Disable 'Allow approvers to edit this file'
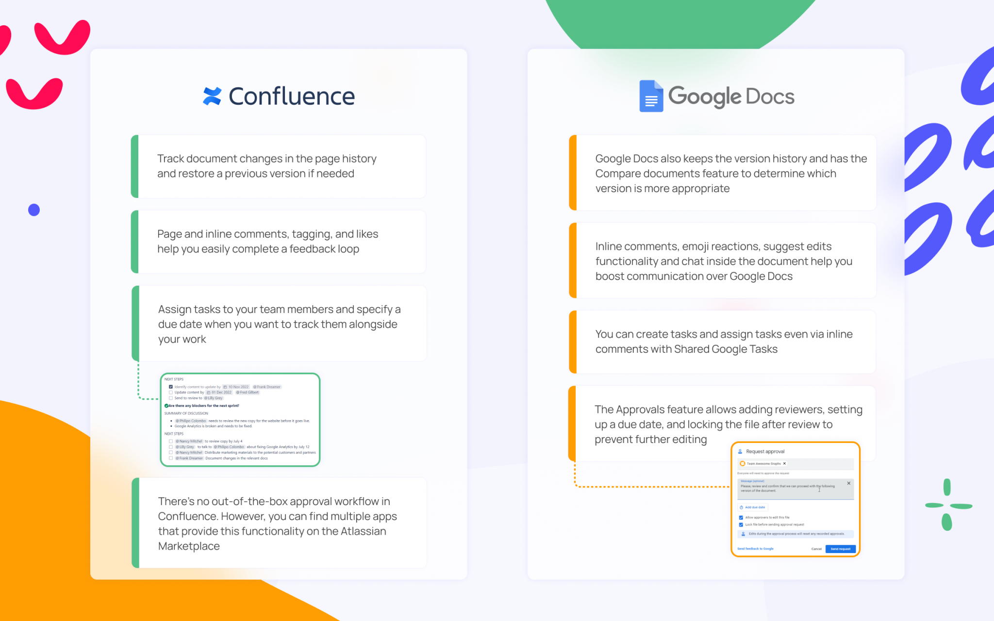 coord(741,518)
